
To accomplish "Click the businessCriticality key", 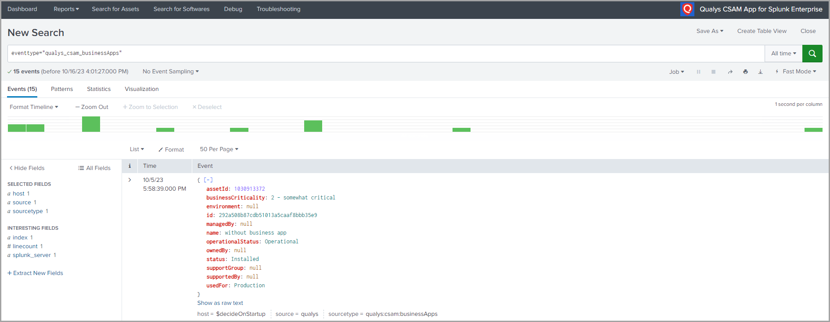I will 236,198.
